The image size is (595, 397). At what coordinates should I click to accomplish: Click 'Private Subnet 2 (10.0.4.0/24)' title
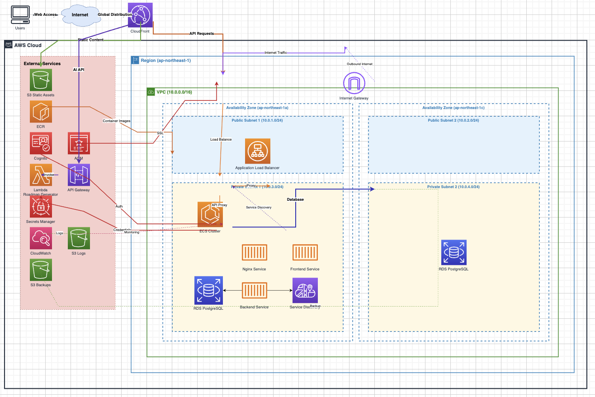(453, 187)
